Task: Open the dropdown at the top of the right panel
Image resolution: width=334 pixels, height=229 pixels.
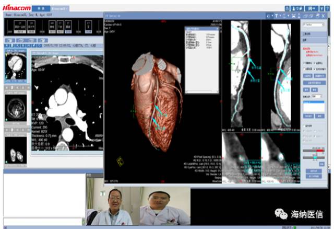Action: point(314,25)
